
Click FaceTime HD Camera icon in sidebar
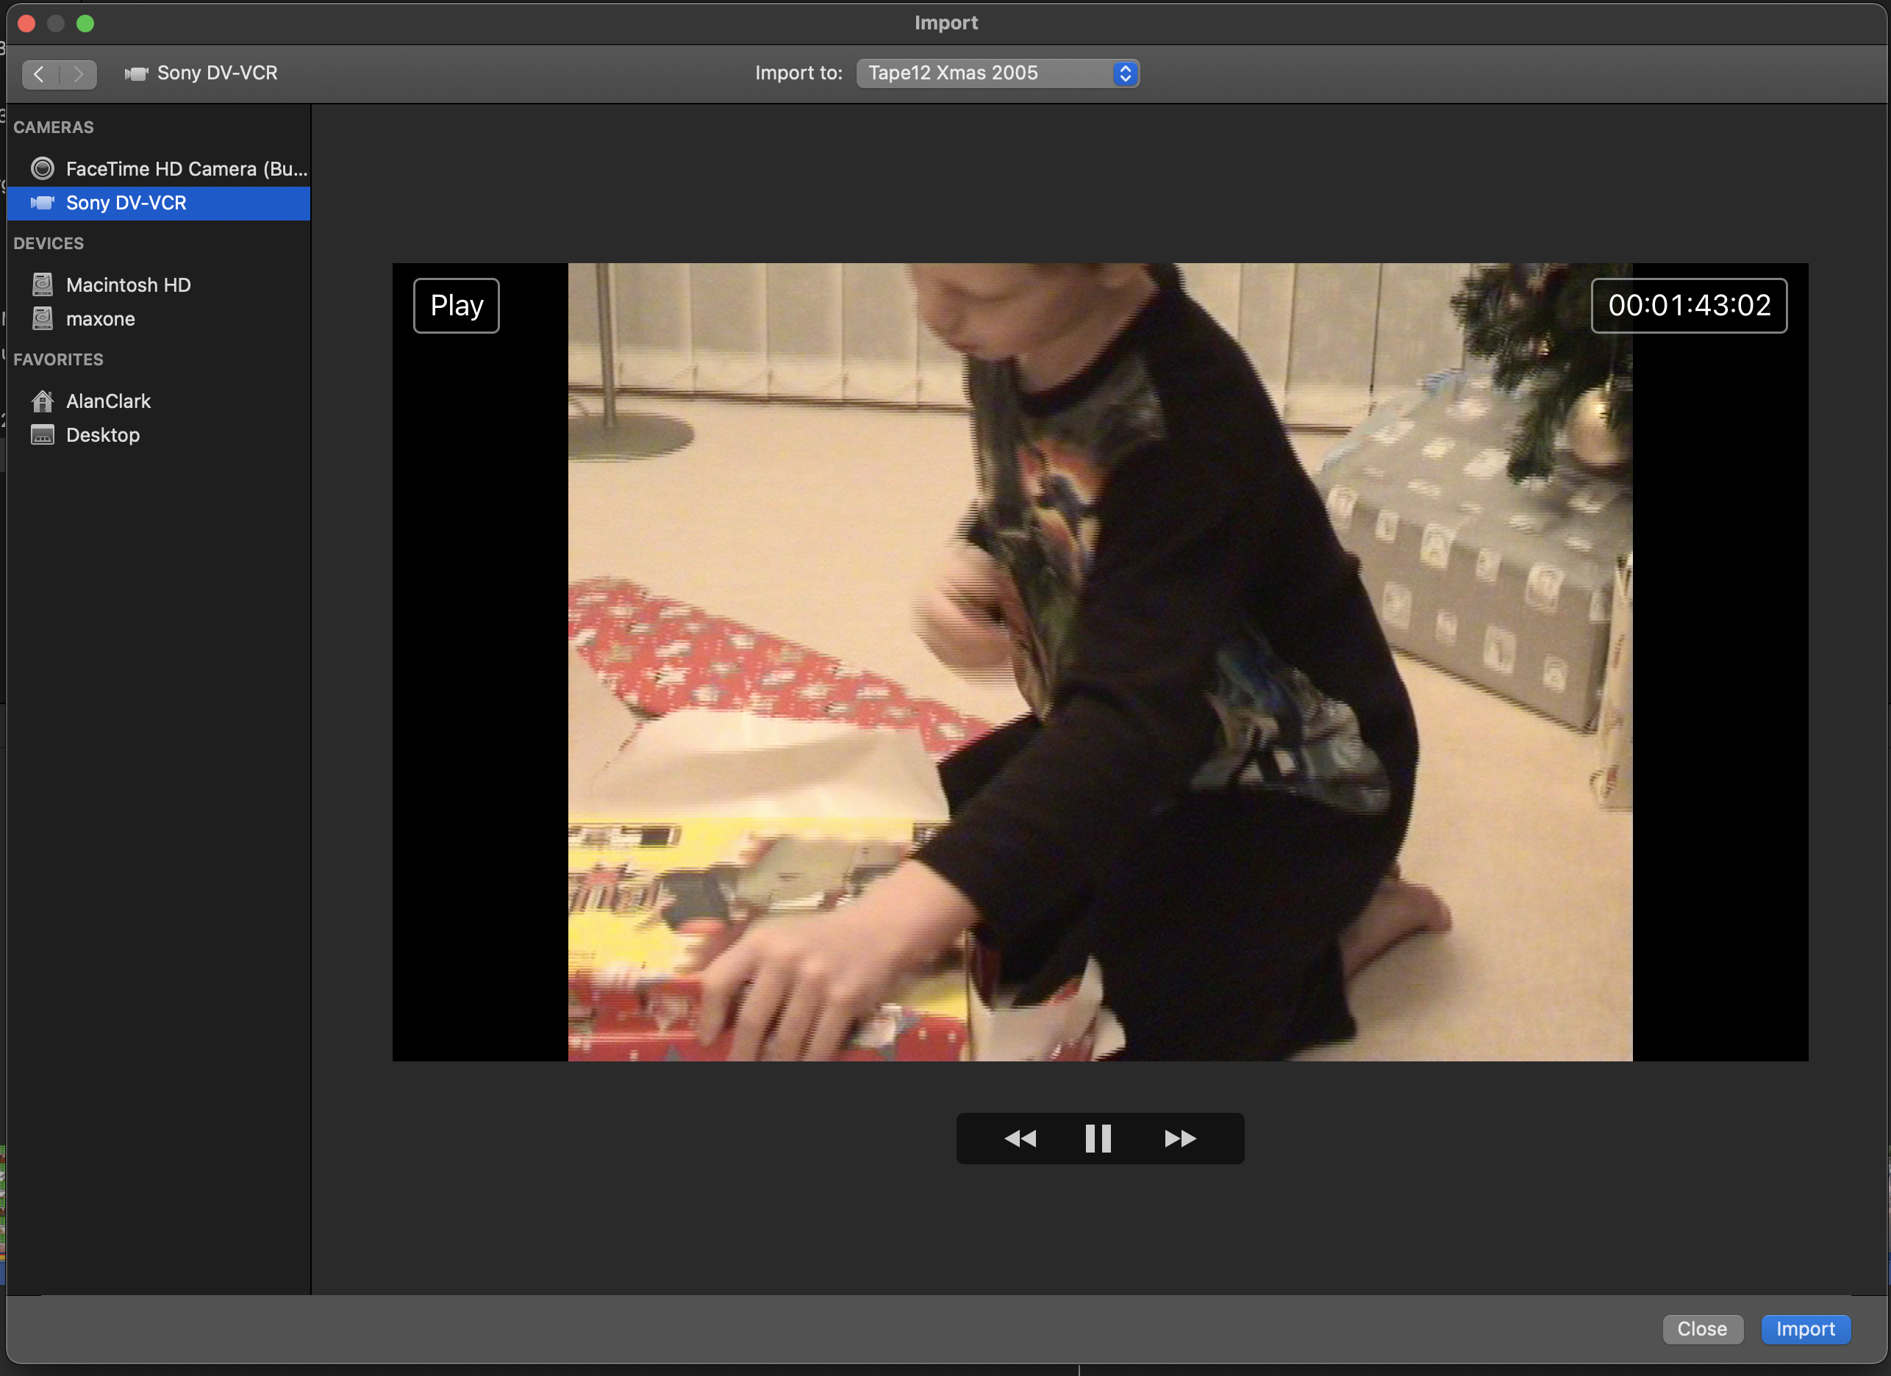[43, 168]
